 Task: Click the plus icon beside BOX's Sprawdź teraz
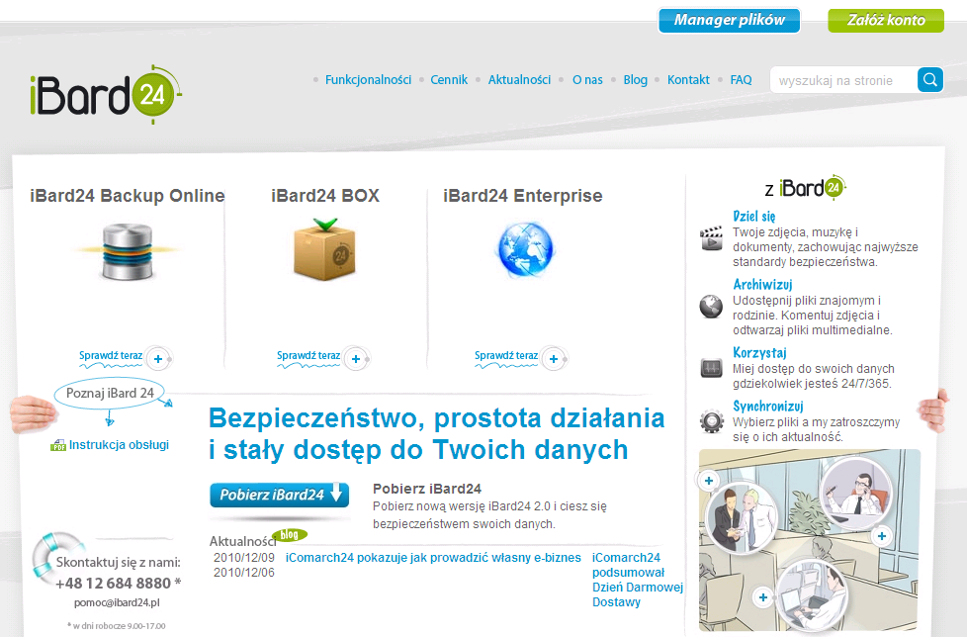pyautogui.click(x=356, y=358)
